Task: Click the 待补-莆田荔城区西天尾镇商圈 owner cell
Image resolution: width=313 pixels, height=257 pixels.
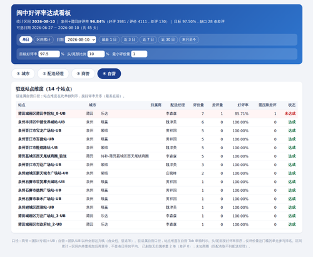Action: coord(125,156)
